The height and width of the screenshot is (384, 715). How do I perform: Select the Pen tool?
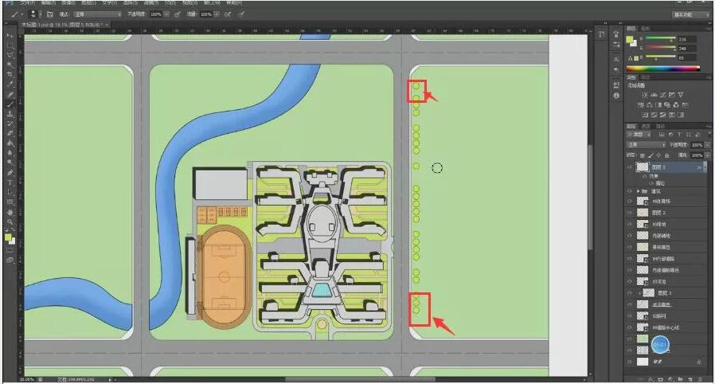click(10, 172)
